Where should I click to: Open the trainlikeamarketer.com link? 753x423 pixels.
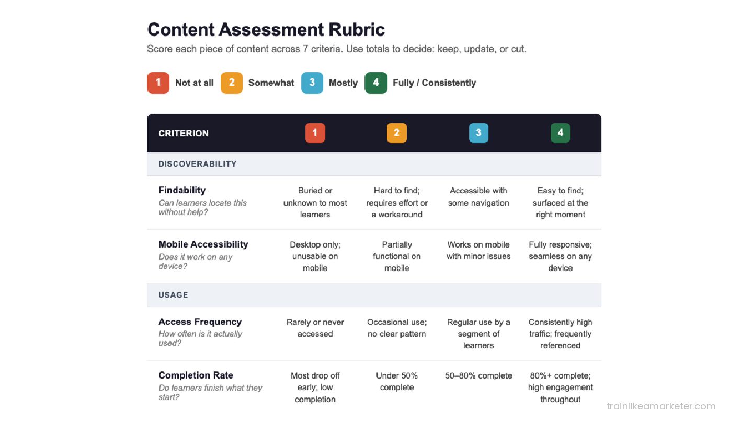661,406
